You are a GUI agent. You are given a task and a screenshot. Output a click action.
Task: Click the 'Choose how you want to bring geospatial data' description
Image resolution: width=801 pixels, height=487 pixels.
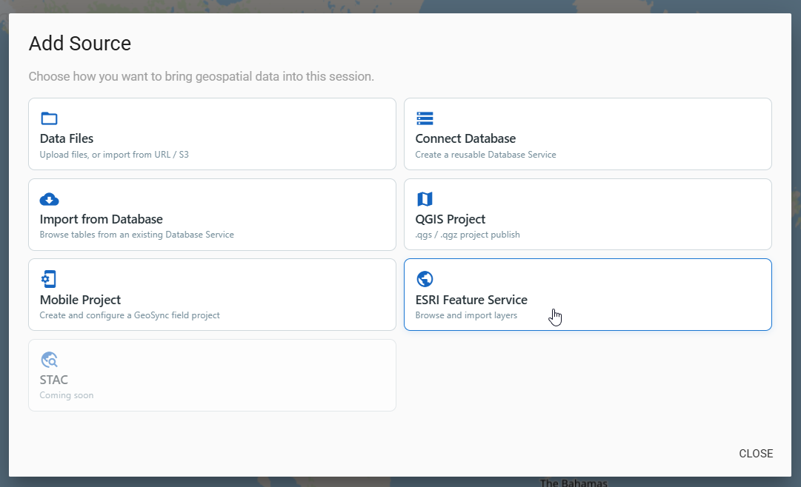coord(202,76)
